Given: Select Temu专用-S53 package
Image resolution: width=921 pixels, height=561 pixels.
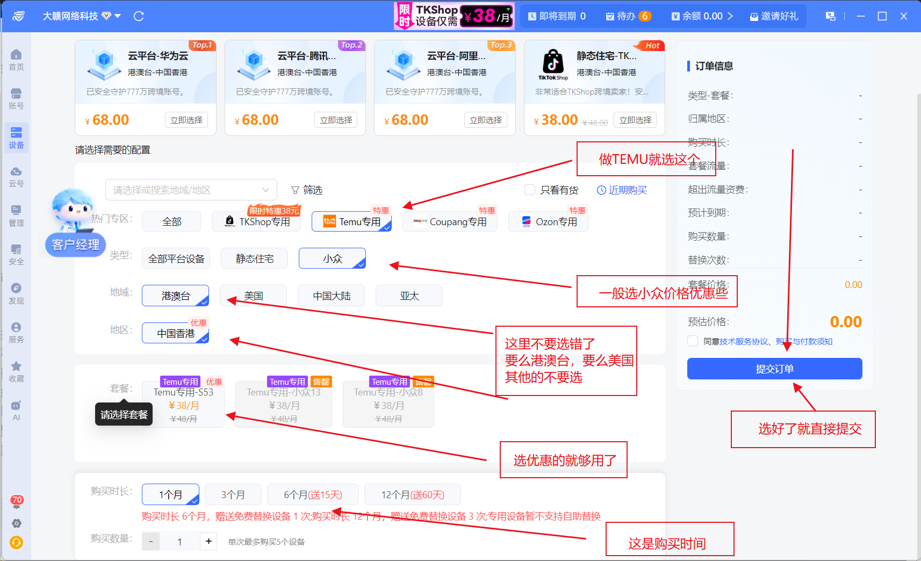Looking at the screenshot, I should pyautogui.click(x=183, y=405).
